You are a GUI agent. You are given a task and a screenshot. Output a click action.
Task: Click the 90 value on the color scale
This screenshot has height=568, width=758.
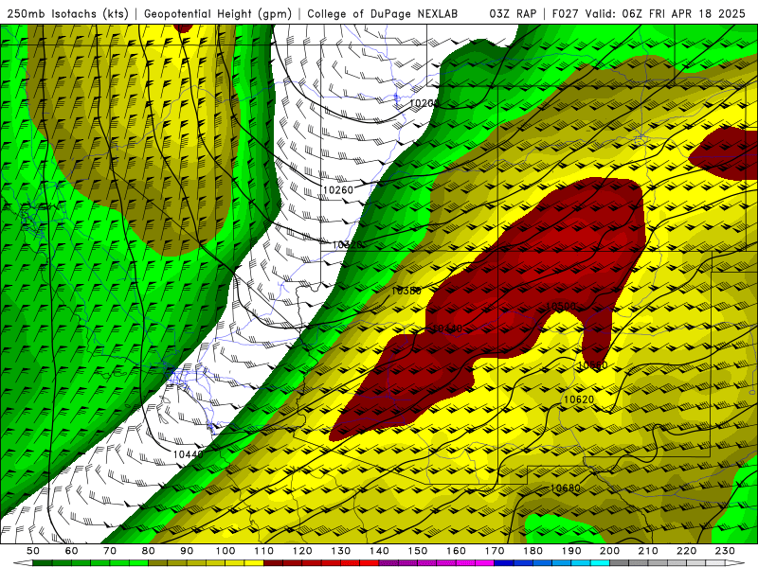(x=187, y=551)
